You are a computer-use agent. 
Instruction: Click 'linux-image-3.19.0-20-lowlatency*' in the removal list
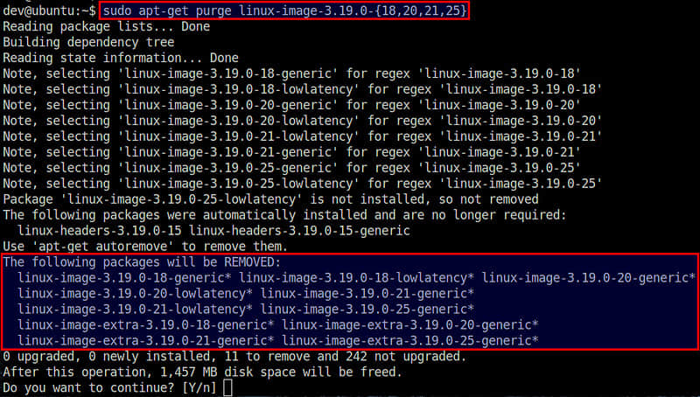(136, 294)
